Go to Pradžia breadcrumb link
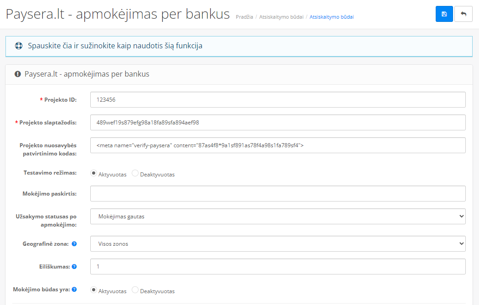Image resolution: width=479 pixels, height=305 pixels. pos(245,17)
